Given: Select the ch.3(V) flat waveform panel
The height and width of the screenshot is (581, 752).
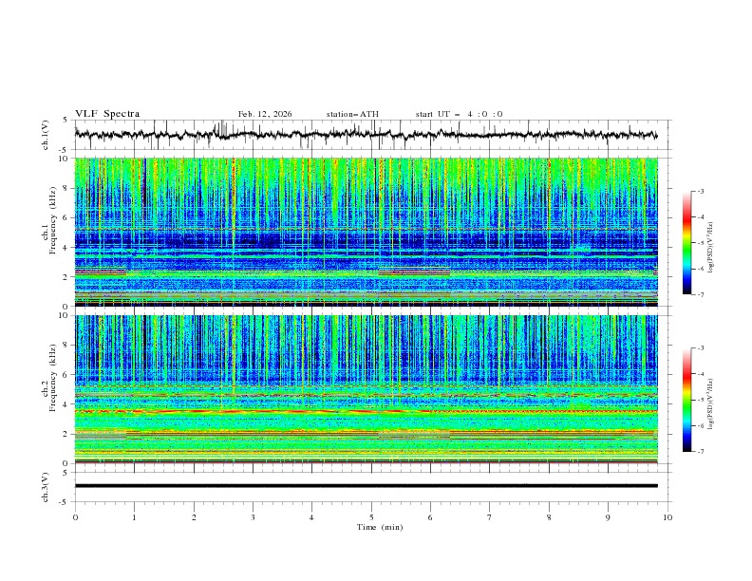Looking at the screenshot, I should [370, 486].
